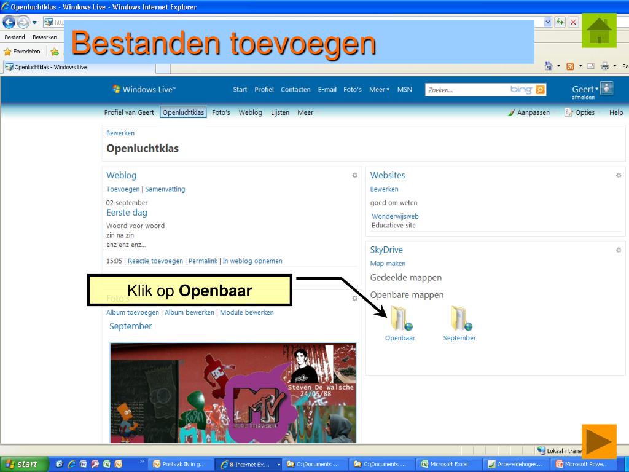
Task: Select the Openluchtklas navigation tab
Action: pos(183,112)
